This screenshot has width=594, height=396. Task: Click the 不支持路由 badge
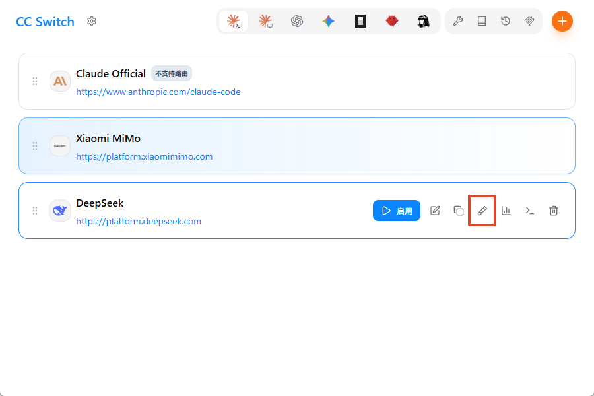(172, 73)
